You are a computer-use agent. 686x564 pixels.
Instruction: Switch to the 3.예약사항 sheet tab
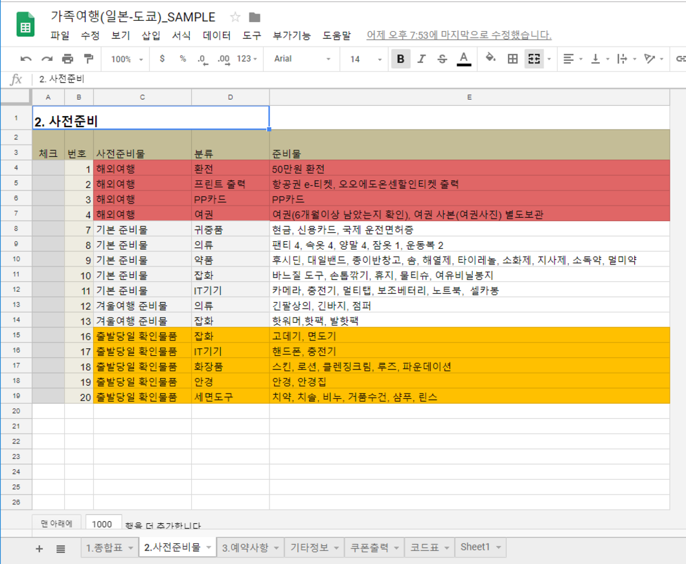click(245, 547)
